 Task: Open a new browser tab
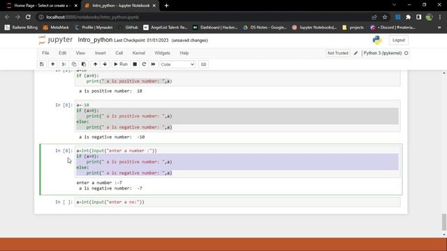[x=166, y=6]
